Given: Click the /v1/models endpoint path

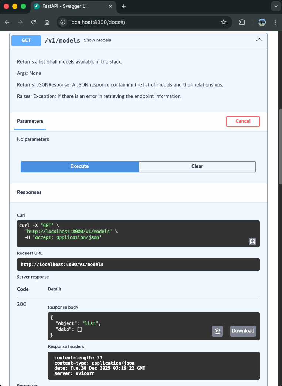Looking at the screenshot, I should click(62, 40).
